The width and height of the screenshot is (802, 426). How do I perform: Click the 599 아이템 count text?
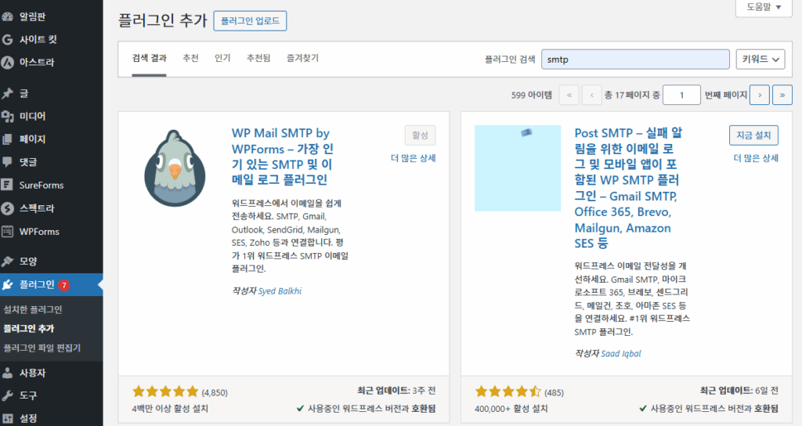pos(532,95)
